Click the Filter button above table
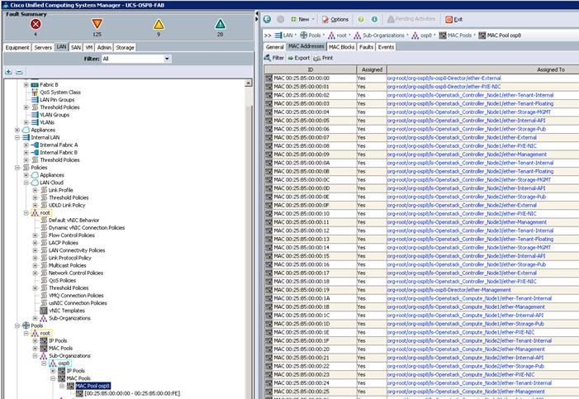Viewport: 579px width, 399px height. pos(274,58)
